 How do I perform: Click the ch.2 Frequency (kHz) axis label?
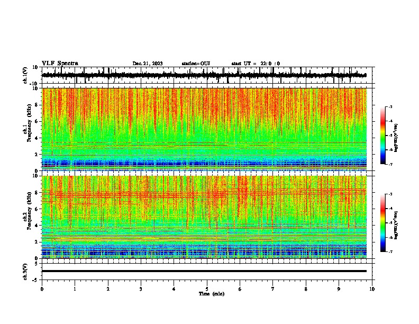tap(28, 211)
